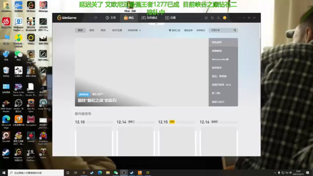Open Microsoft Edge desktop shortcut
Image resolution: width=313 pixels, height=176 pixels.
(x=6, y=122)
